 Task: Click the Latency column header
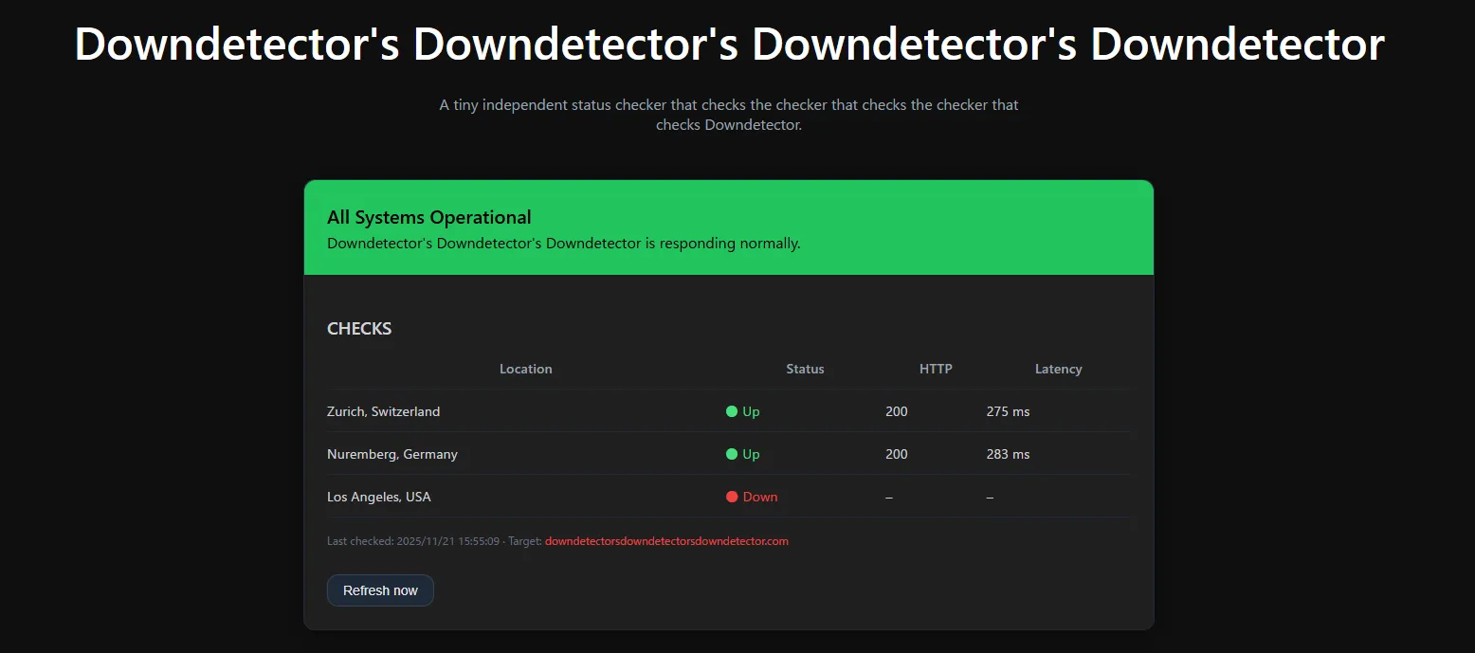1058,369
